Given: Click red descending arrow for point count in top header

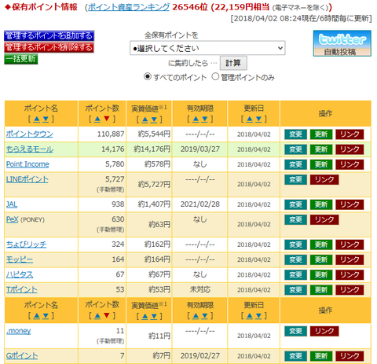Looking at the screenshot, I should coord(106,119).
